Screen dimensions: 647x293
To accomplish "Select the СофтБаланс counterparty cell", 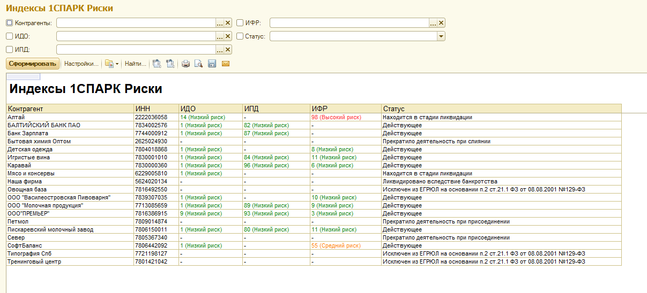I will [x=70, y=245].
